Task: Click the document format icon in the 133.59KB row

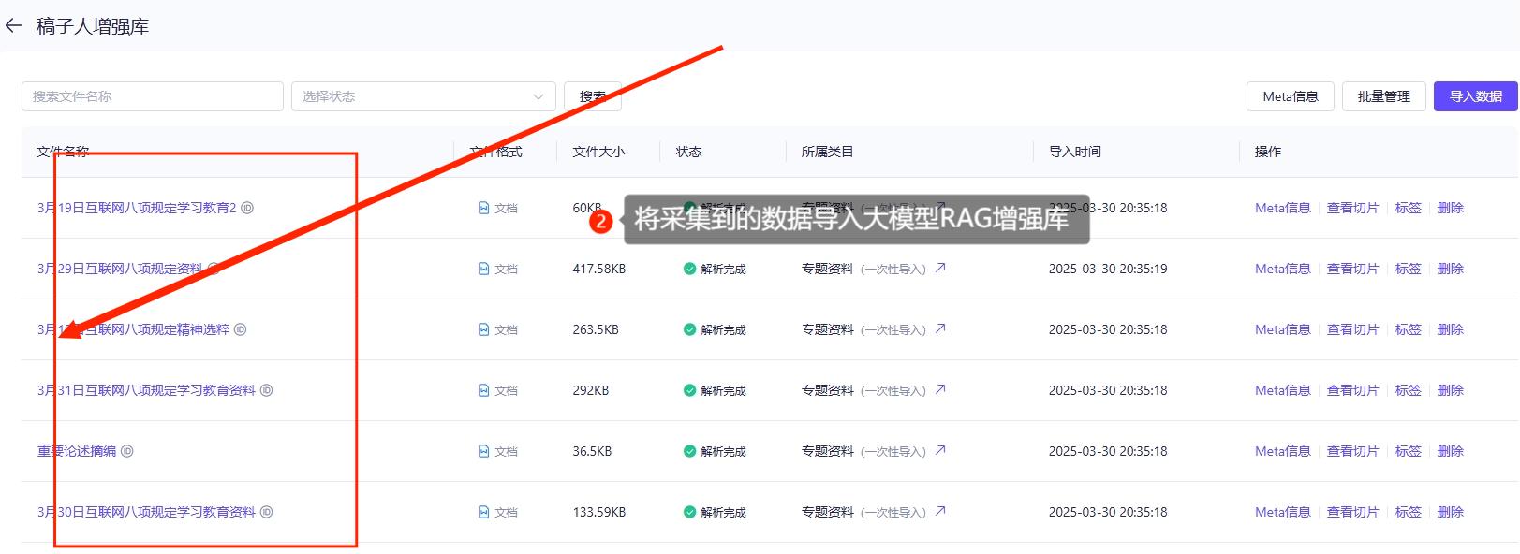Action: 483,512
